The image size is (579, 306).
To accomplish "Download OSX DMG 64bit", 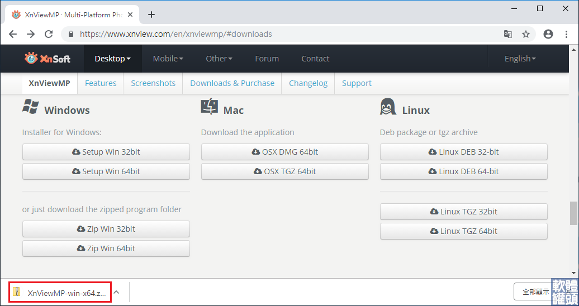I will click(284, 152).
